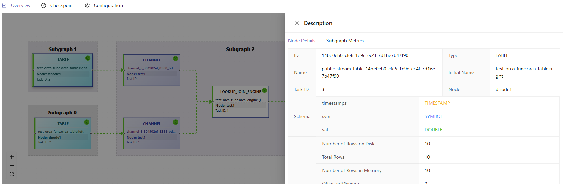563x187 pixels.
Task: Click green status icon on channel_6 node
Action: pos(175,122)
